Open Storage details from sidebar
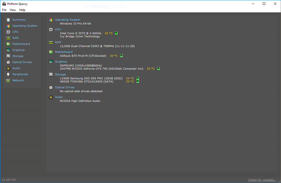This screenshot has width=281, height=183. click(x=18, y=56)
